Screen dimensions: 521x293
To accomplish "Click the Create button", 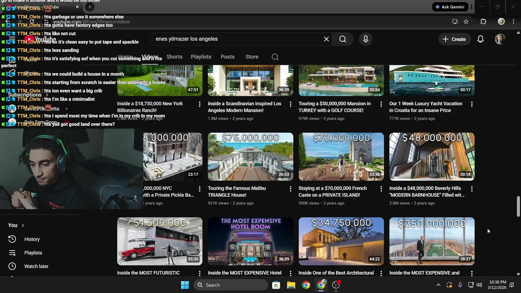I will pos(454,39).
